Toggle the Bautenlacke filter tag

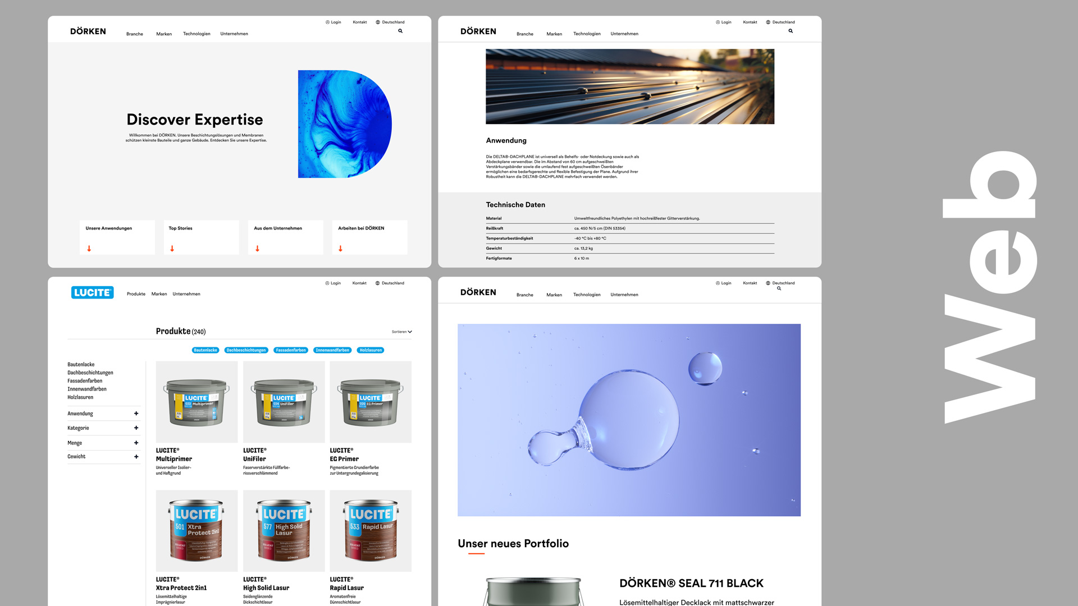point(205,350)
